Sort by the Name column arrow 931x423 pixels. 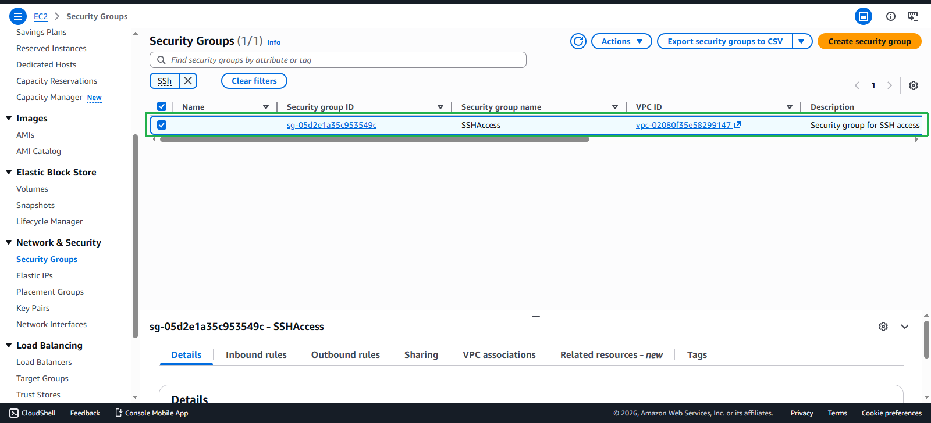pyautogui.click(x=266, y=107)
